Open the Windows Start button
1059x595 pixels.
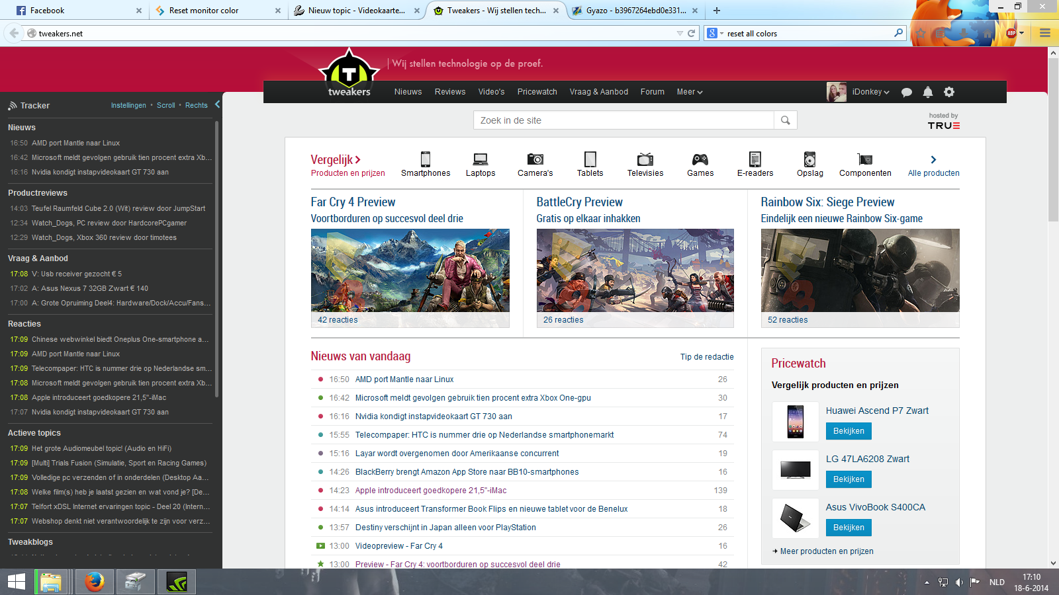[x=17, y=582]
